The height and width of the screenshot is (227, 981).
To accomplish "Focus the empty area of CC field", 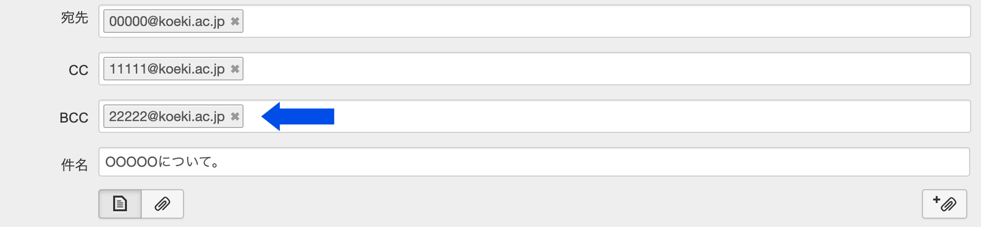I will coord(590,69).
